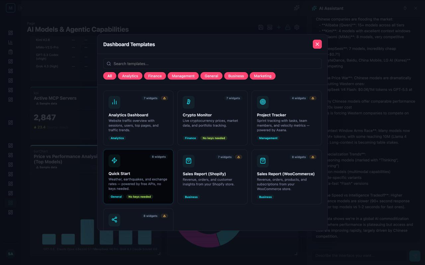
Task: Click the 4 widgets badge on Project Tracker
Action: pyautogui.click(x=299, y=98)
